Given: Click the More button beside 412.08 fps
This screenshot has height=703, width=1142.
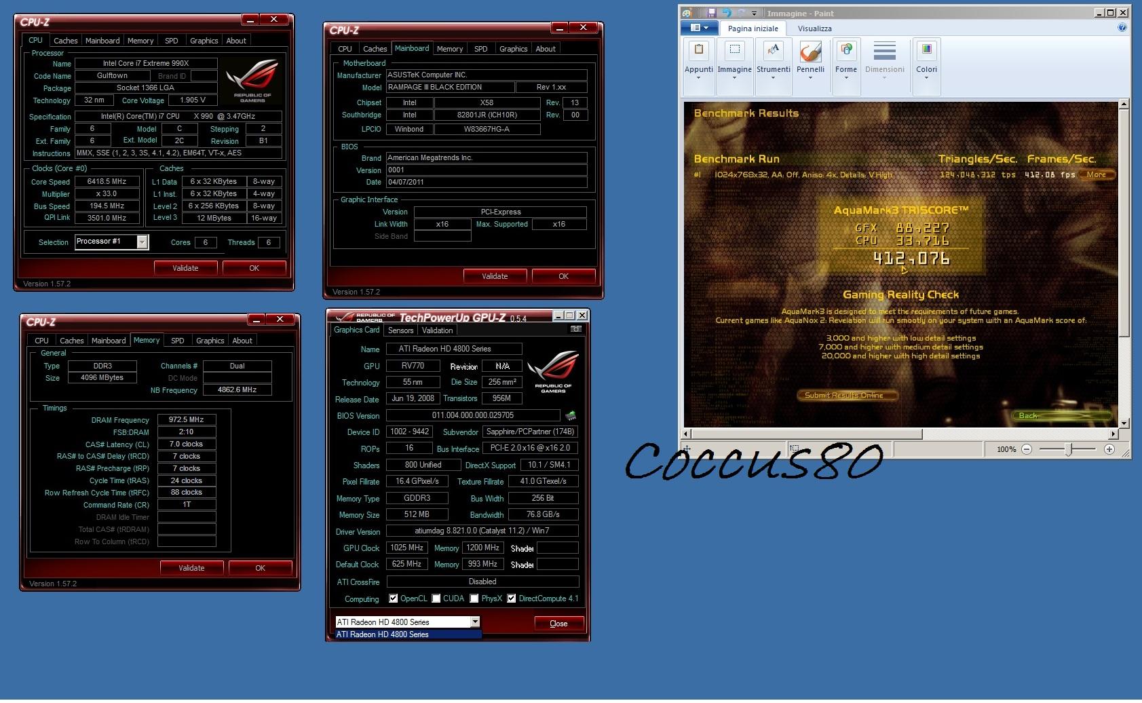Looking at the screenshot, I should coord(1097,174).
